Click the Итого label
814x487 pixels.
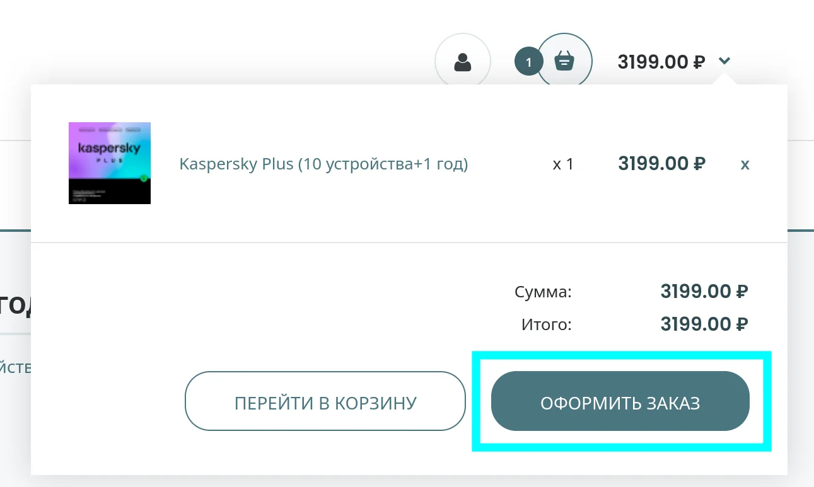click(x=546, y=325)
